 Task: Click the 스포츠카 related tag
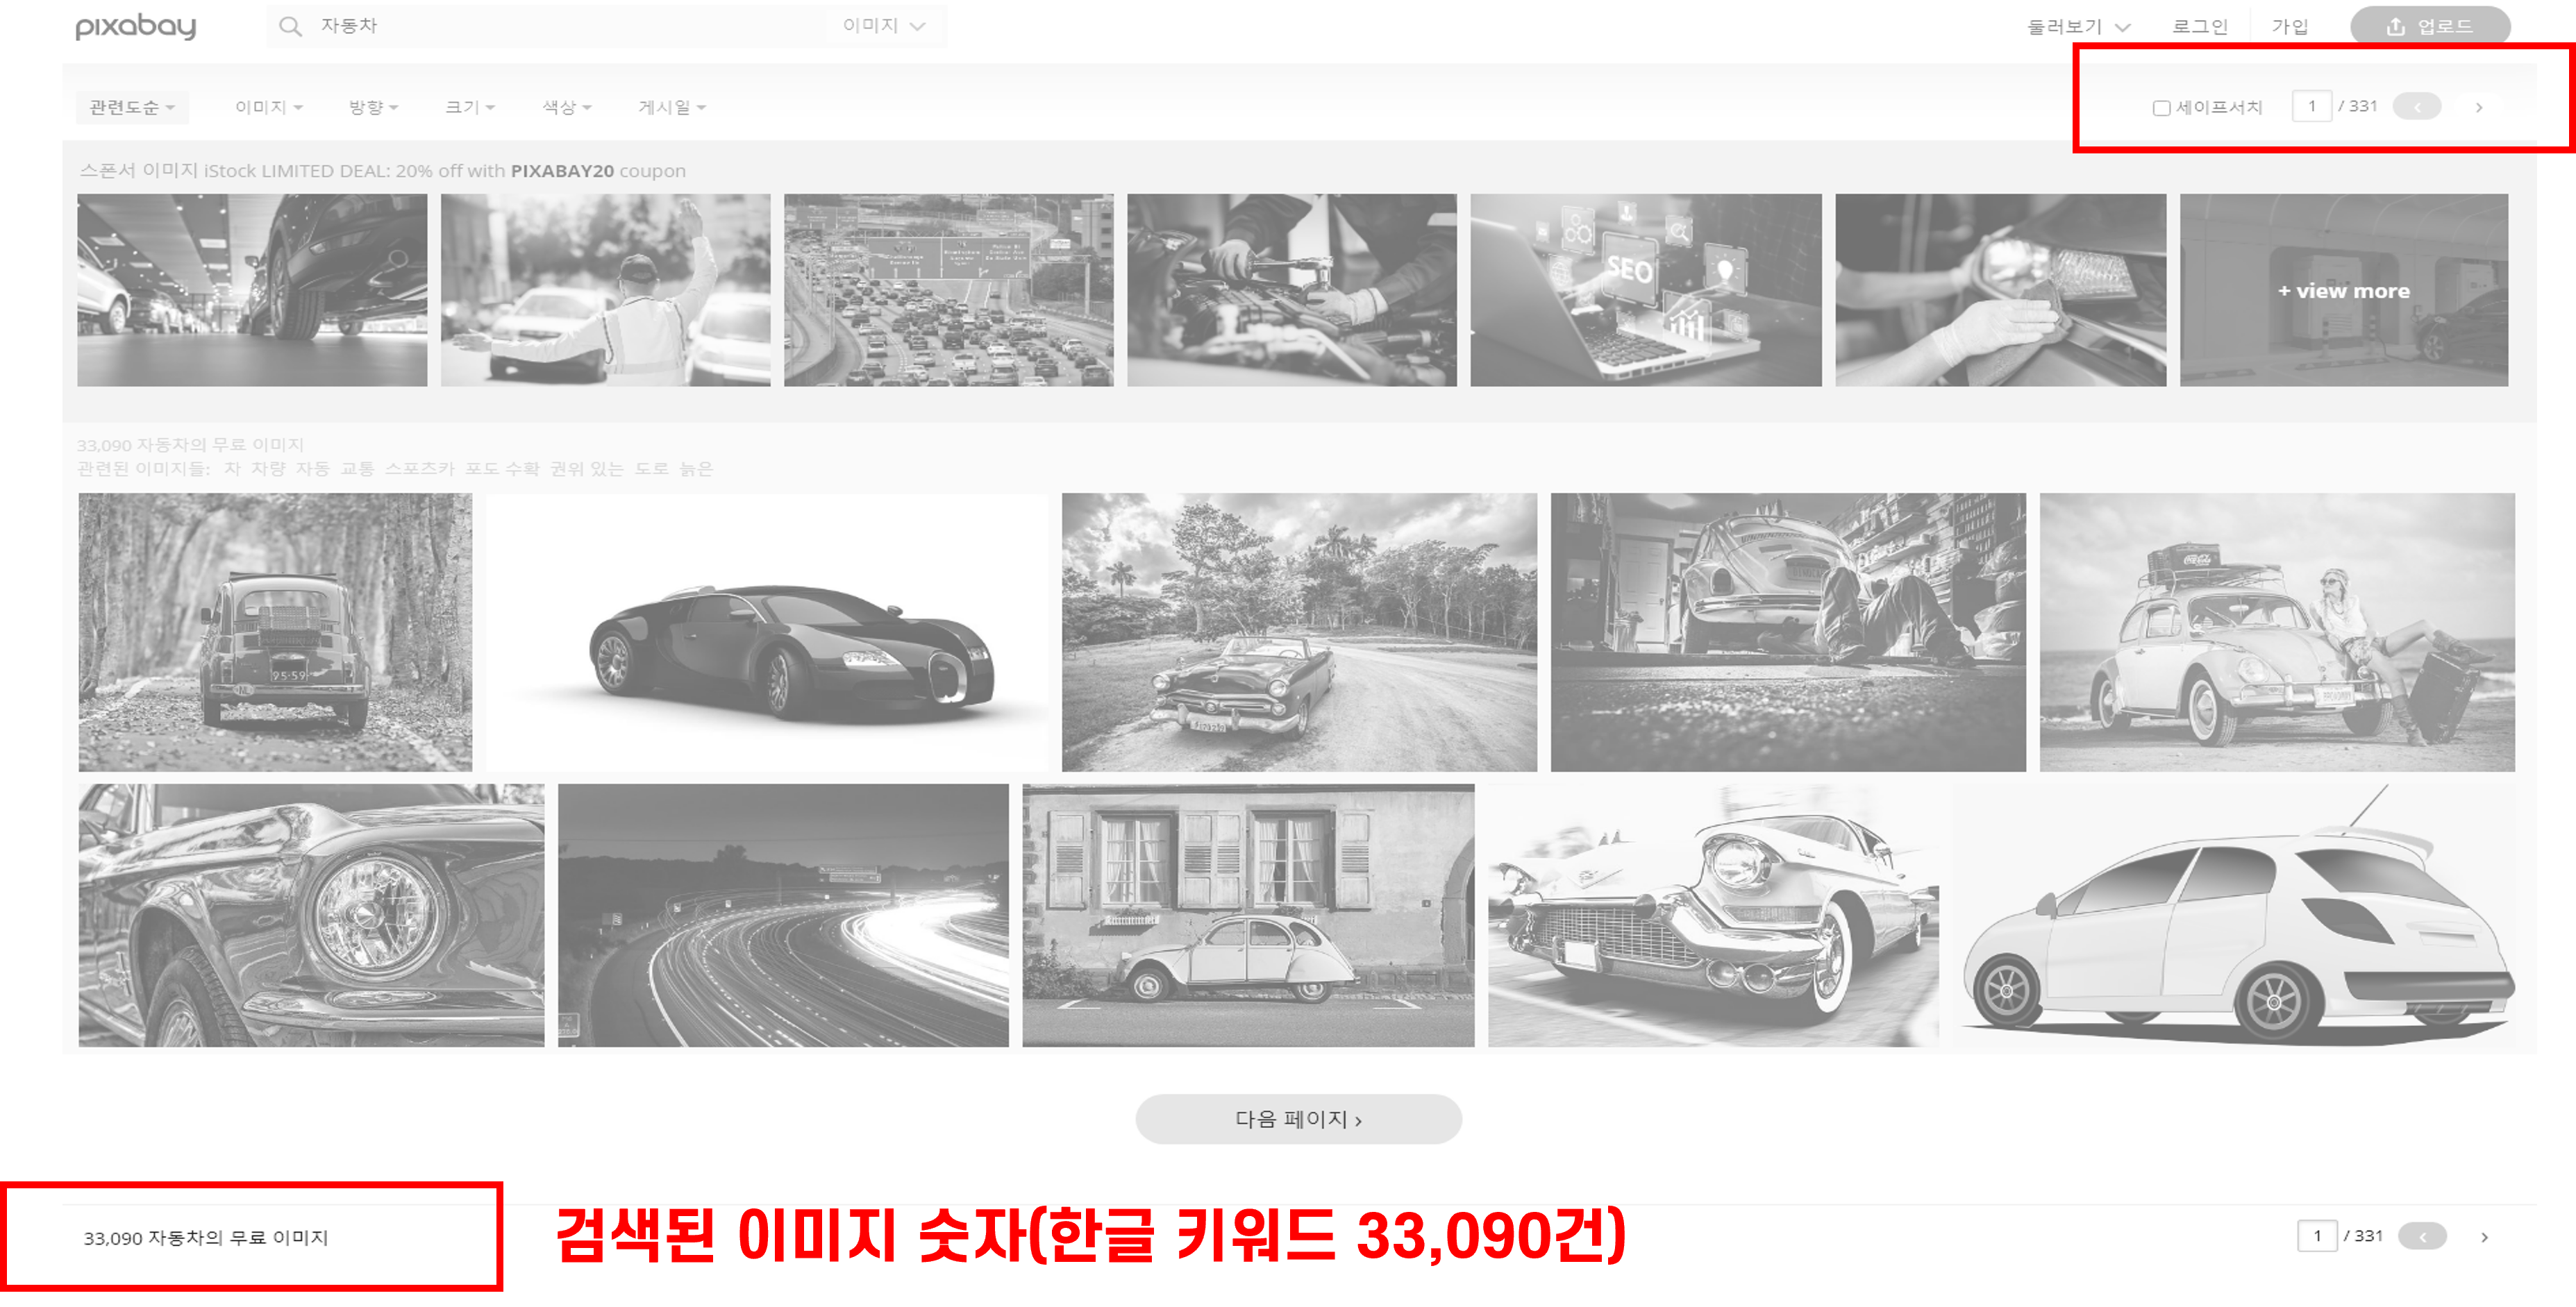pyautogui.click(x=419, y=469)
